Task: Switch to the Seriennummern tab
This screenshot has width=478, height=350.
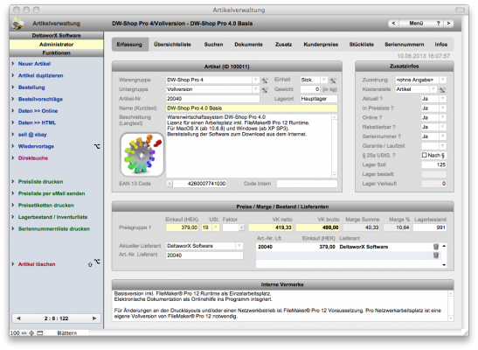Action: (x=405, y=45)
